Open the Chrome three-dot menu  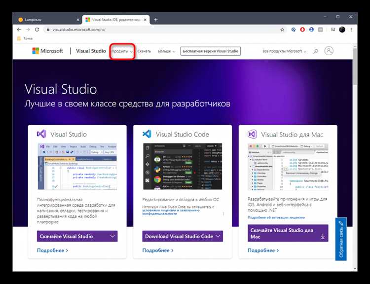tap(351, 30)
